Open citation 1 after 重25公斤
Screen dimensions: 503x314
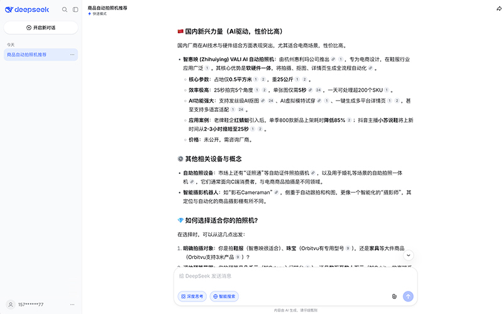click(297, 79)
